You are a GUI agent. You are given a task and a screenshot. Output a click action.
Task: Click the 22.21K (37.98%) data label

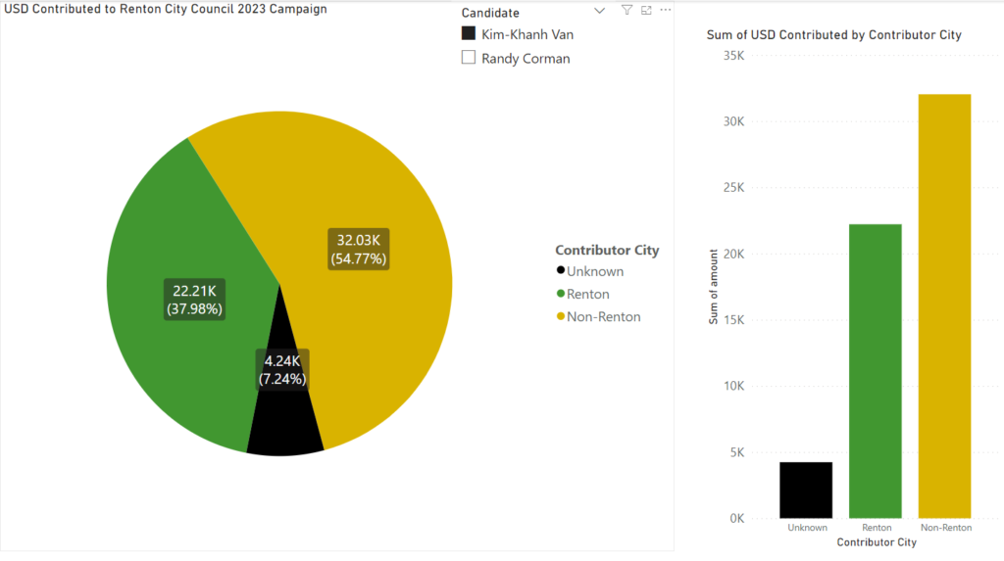(x=195, y=299)
